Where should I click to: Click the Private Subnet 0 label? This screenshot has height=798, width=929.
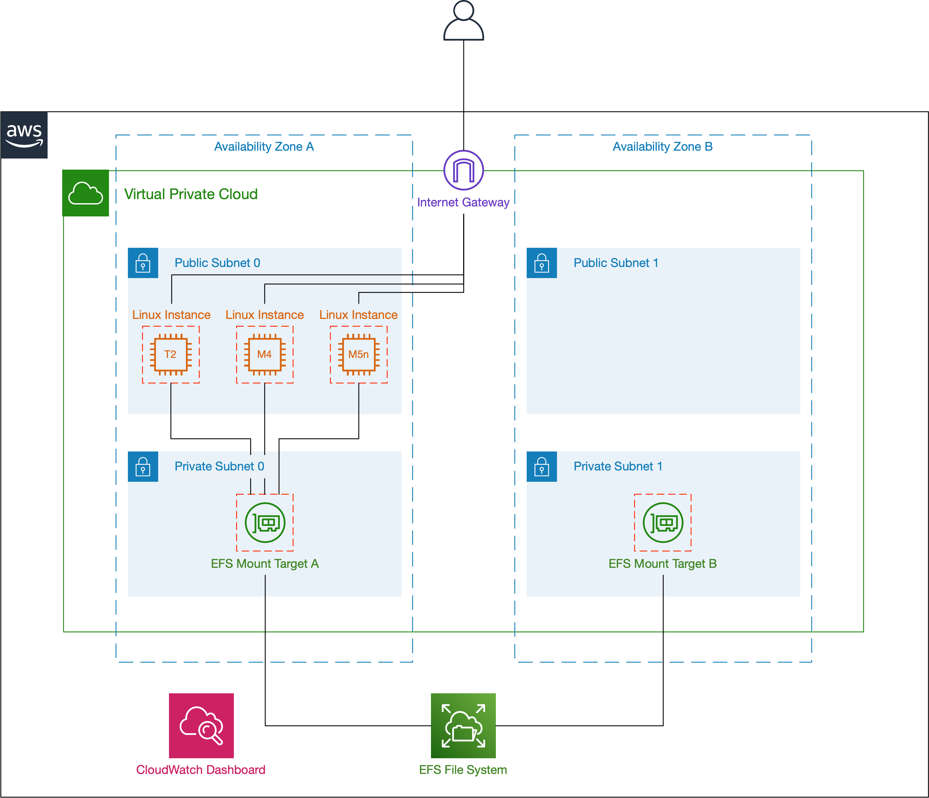[x=219, y=467]
